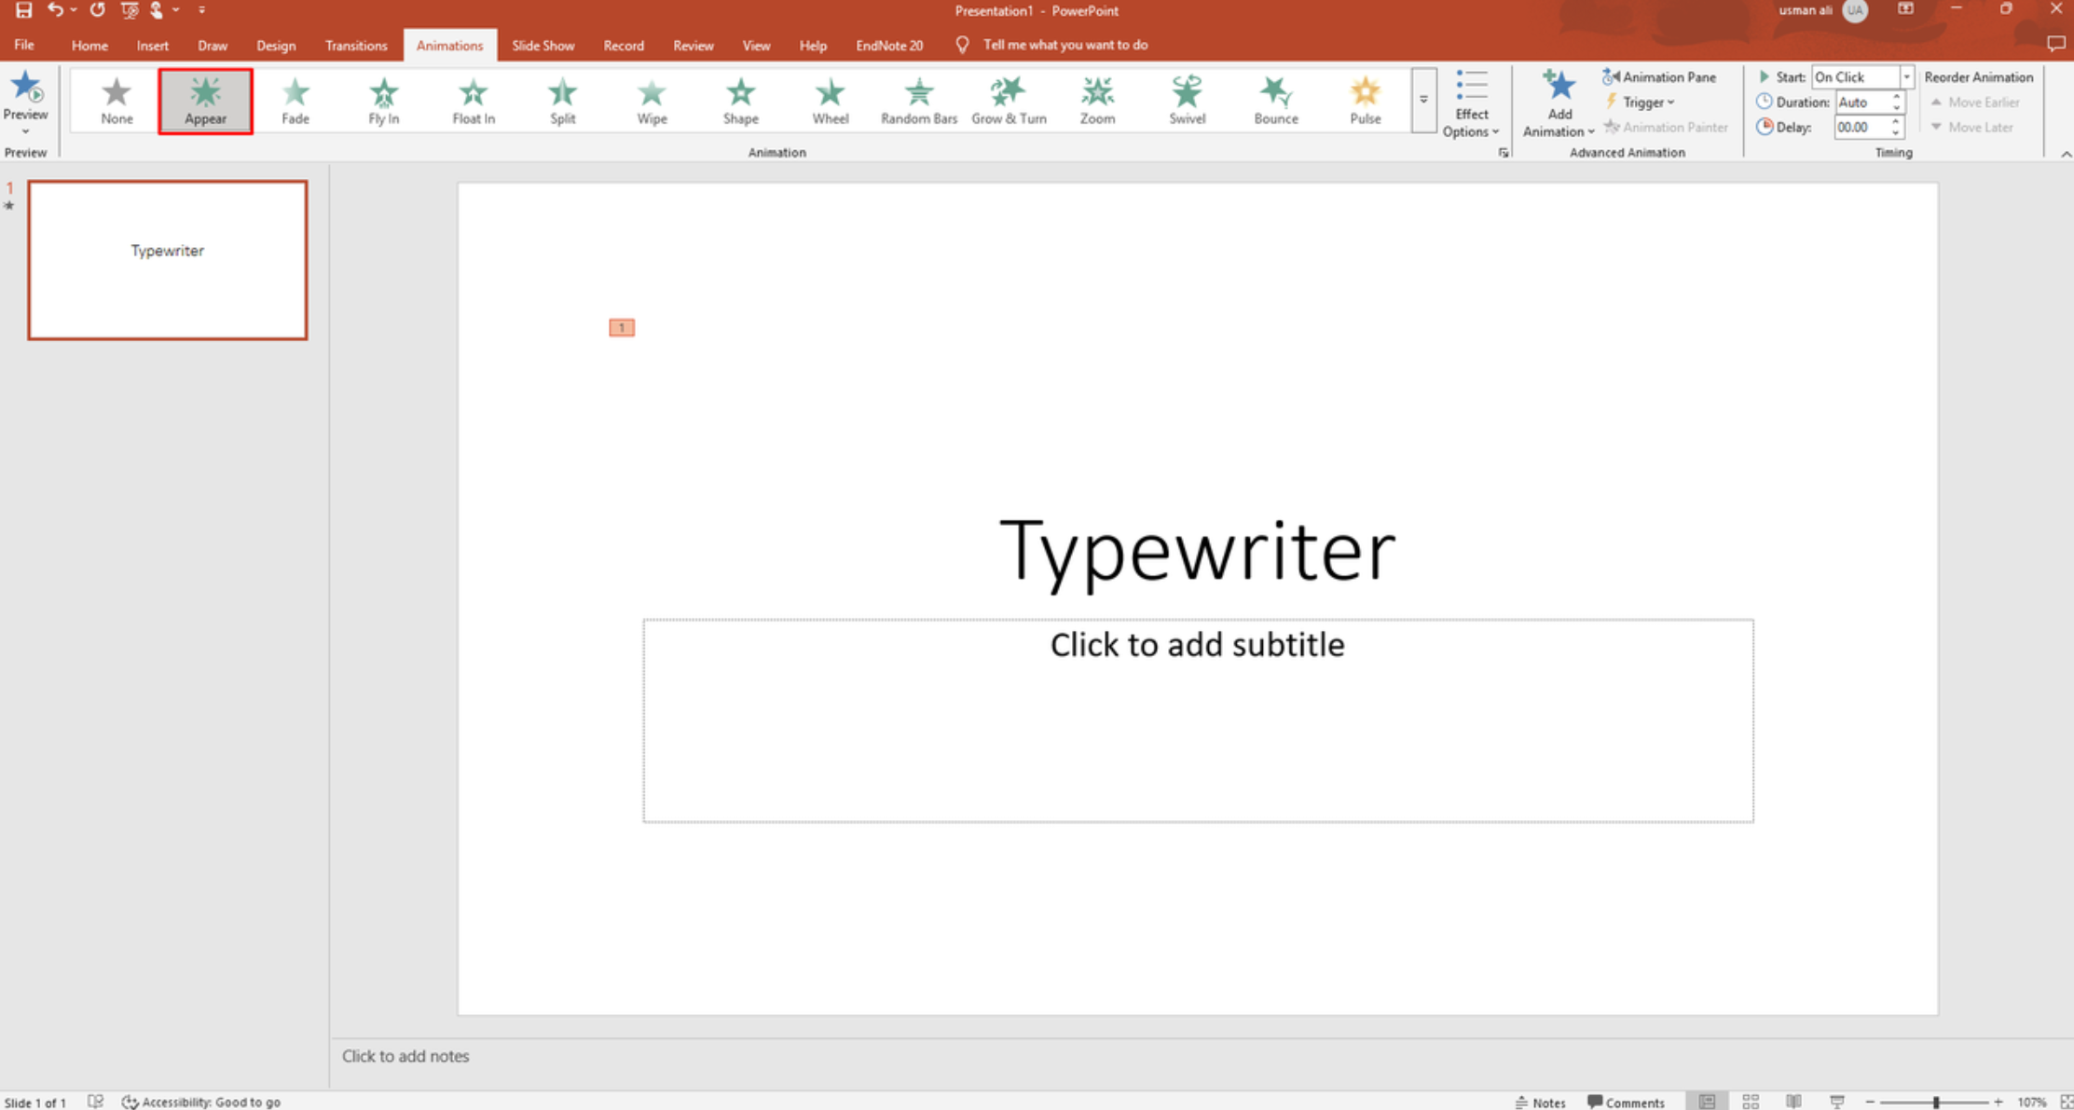This screenshot has height=1110, width=2074.
Task: Apply the Fly In animation
Action: tap(383, 101)
